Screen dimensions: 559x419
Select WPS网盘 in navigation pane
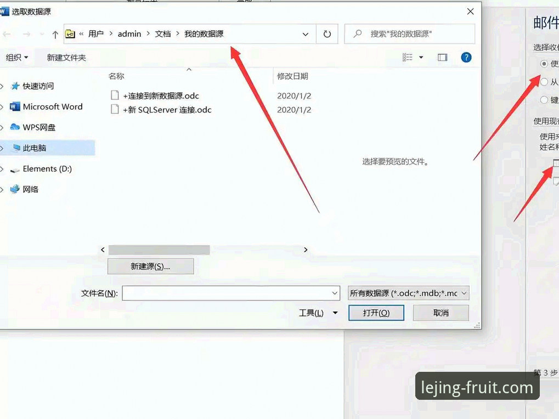tap(39, 127)
